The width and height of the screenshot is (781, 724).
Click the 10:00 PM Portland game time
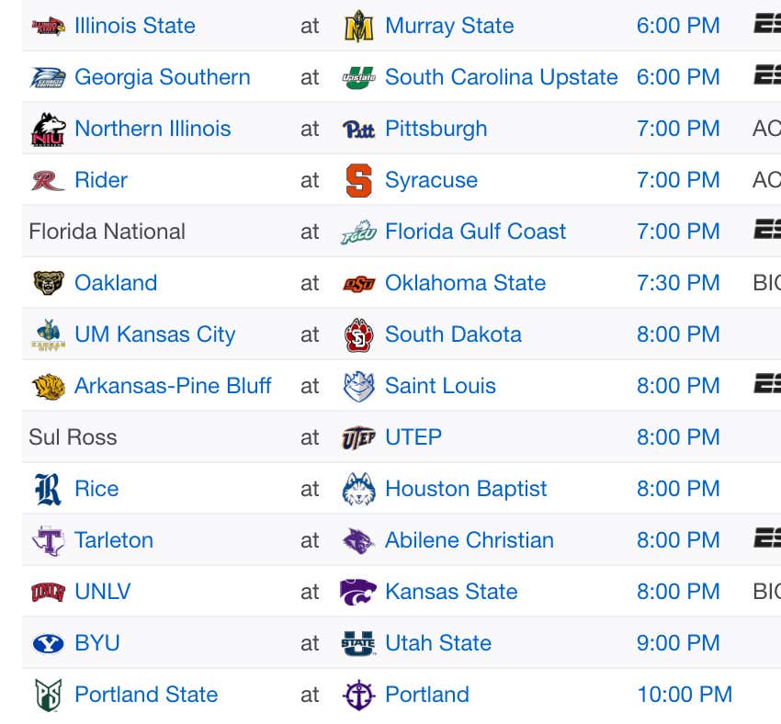(x=685, y=695)
